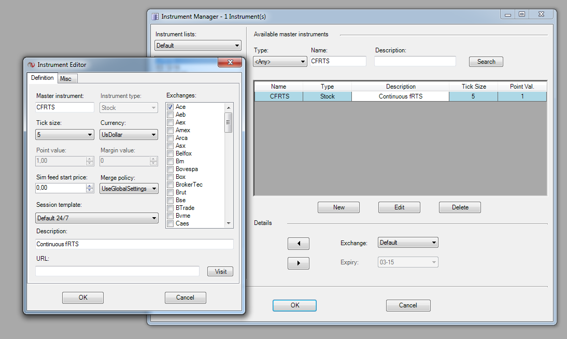This screenshot has height=339, width=567.
Task: Click the URL input field
Action: pos(118,271)
